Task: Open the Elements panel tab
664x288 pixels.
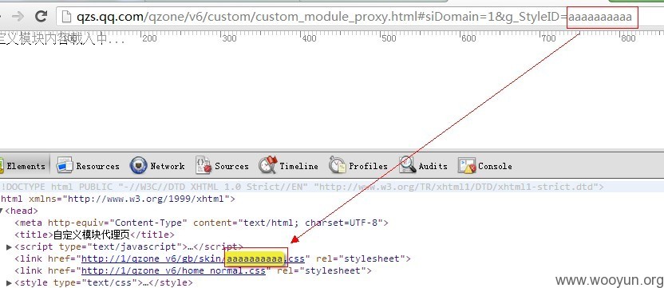Action: tap(23, 166)
